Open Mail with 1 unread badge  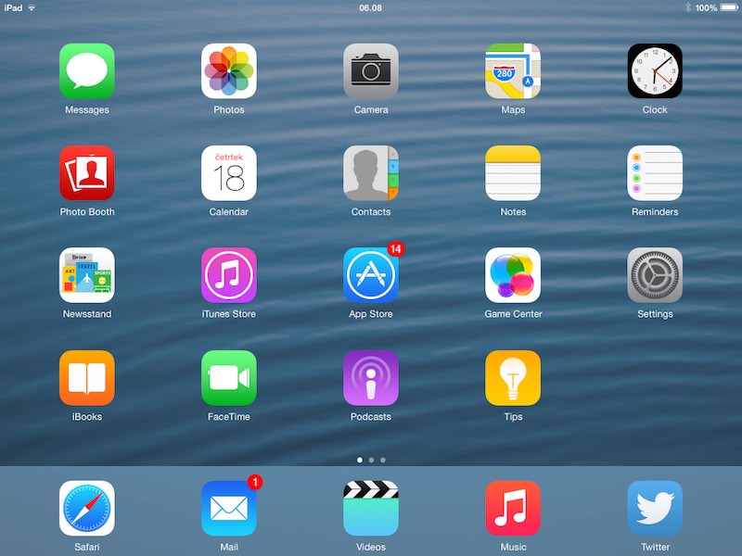(229, 508)
